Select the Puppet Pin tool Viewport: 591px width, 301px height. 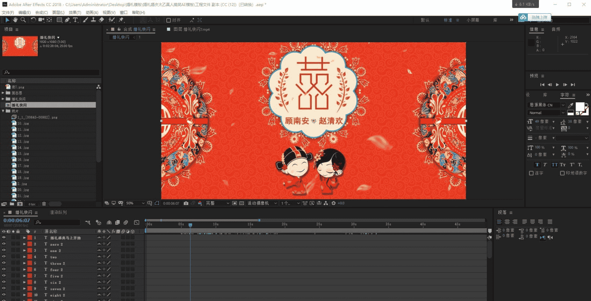pyautogui.click(x=121, y=20)
